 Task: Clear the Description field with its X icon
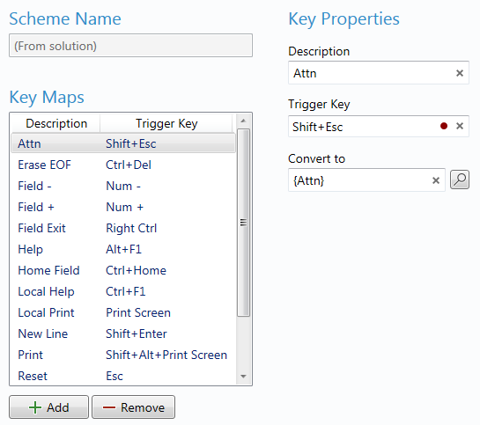point(459,73)
